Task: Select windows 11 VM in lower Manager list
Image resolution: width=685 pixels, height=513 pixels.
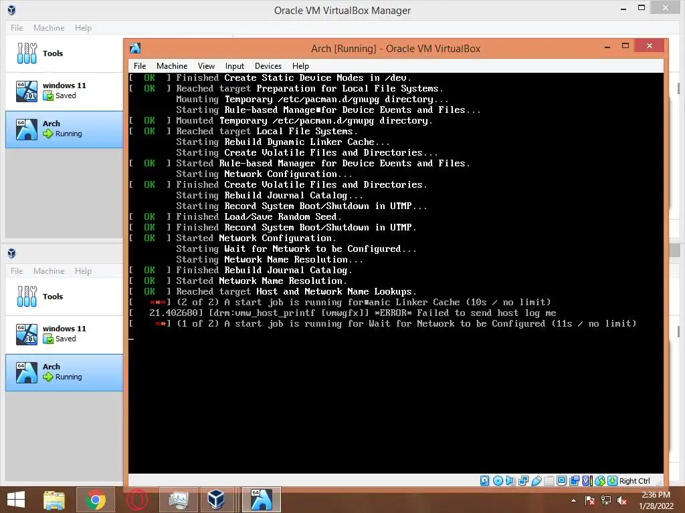Action: (x=64, y=334)
